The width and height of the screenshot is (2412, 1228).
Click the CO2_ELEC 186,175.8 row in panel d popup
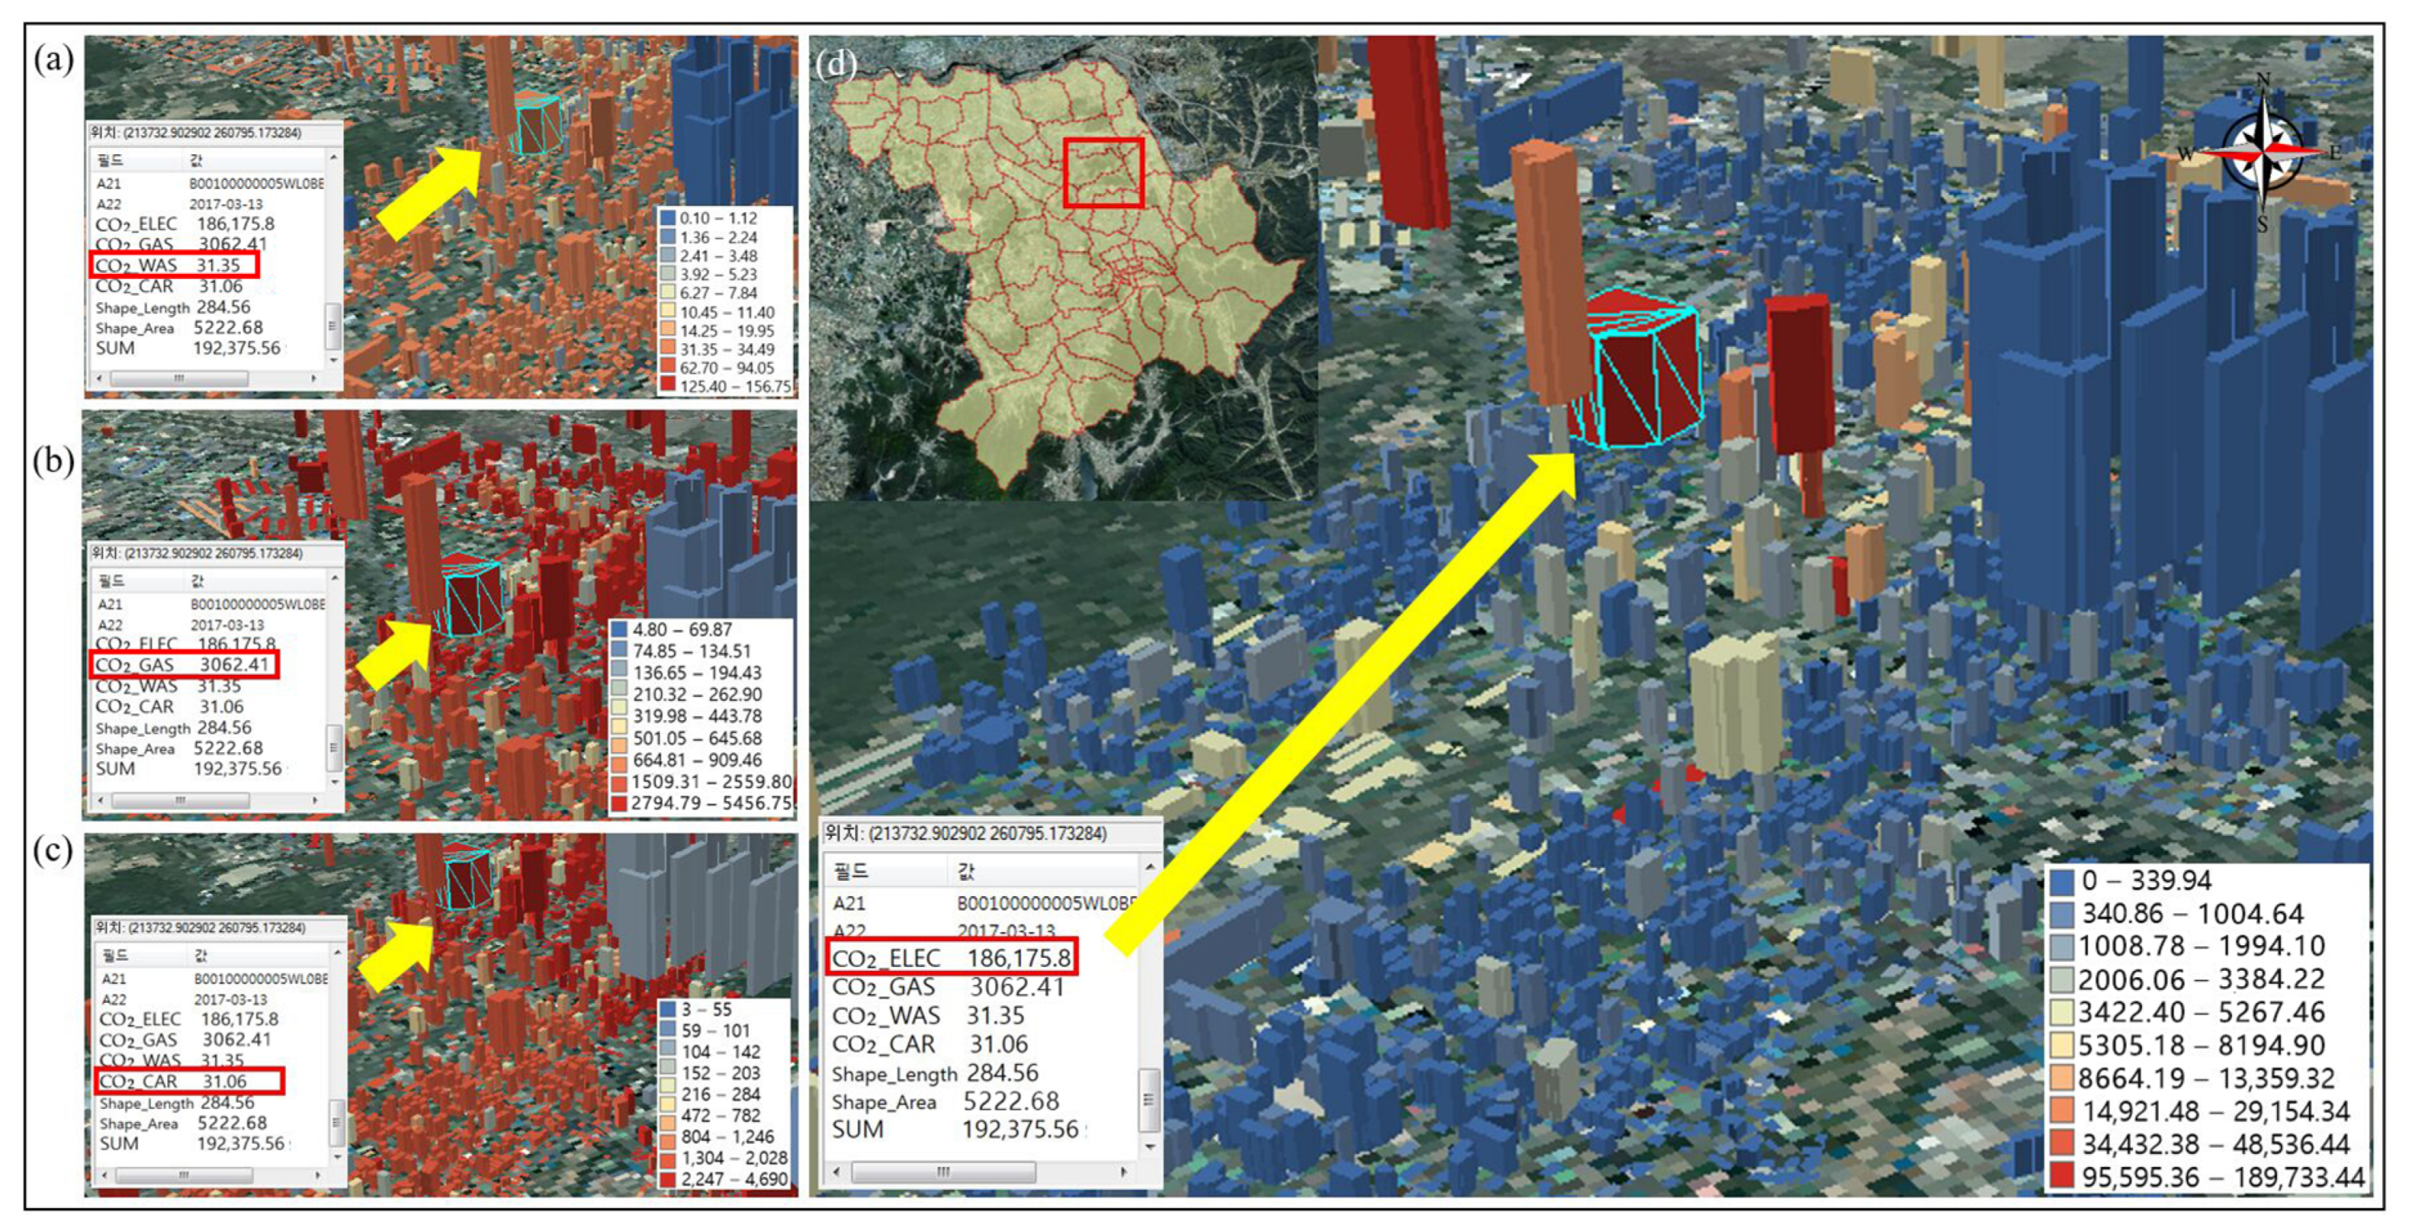[951, 958]
